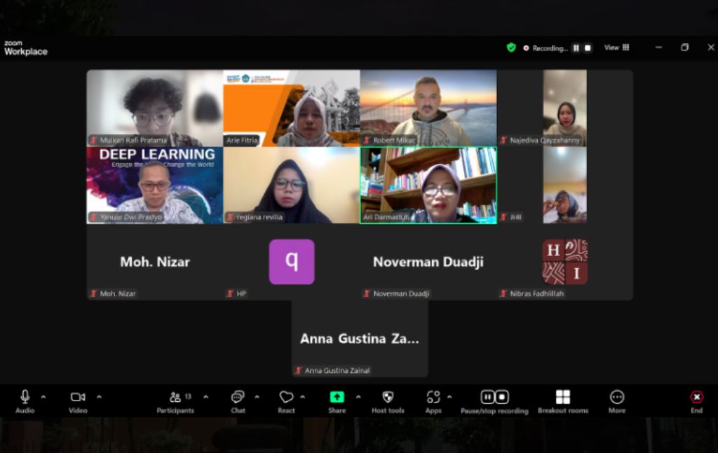Open the React heart menu
Image resolution: width=718 pixels, height=453 pixels.
pyautogui.click(x=286, y=401)
